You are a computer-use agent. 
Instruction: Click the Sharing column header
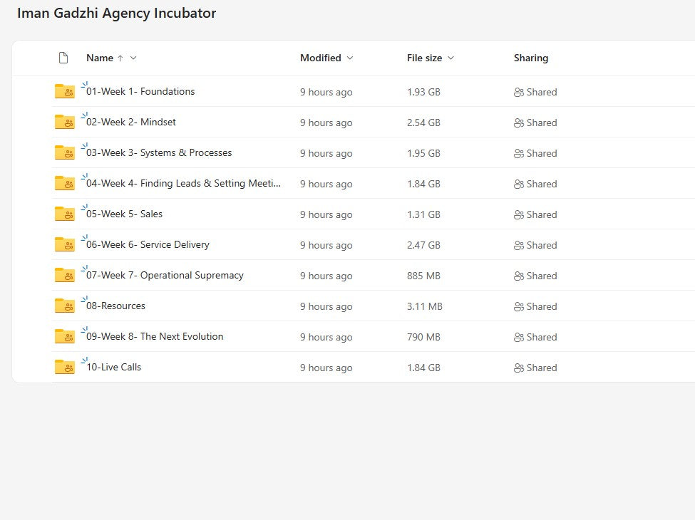[531, 58]
